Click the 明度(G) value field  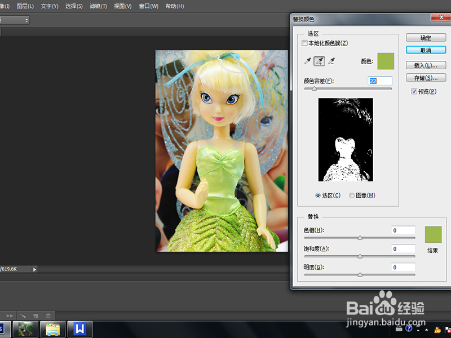403,267
